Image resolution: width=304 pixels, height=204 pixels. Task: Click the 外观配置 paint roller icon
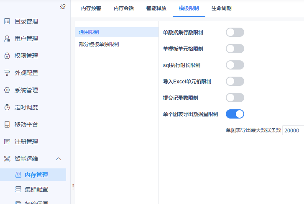pyautogui.click(x=7, y=73)
